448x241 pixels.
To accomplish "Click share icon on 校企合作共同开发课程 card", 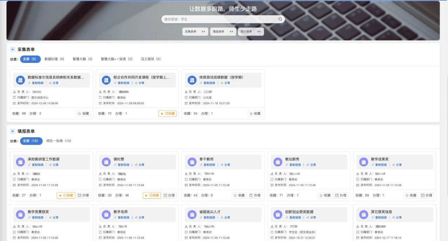I will click(x=136, y=83).
